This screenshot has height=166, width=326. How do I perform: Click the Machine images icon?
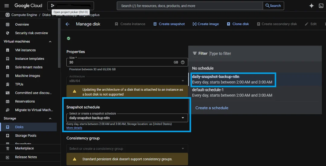[x=8, y=76]
